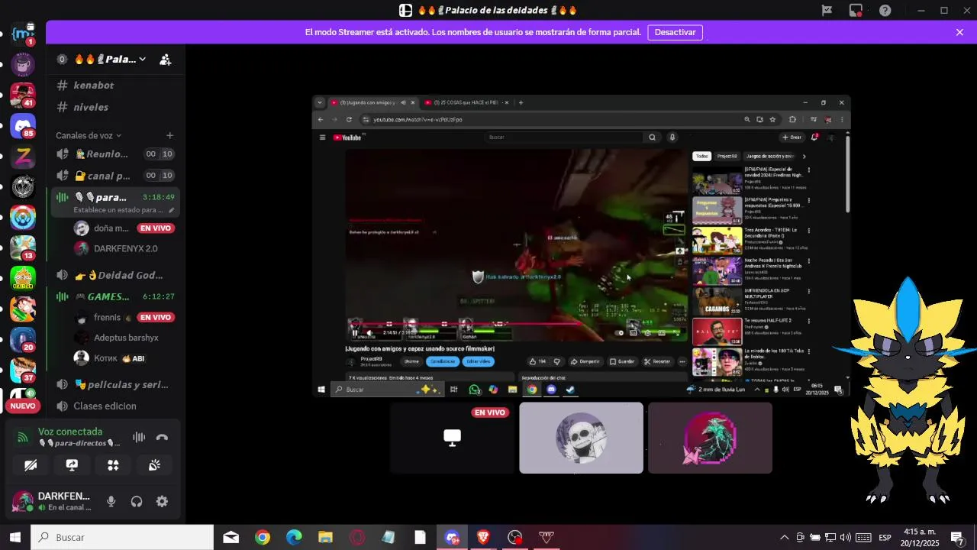Open the server with the Z logo
Image resolution: width=977 pixels, height=550 pixels.
click(23, 156)
